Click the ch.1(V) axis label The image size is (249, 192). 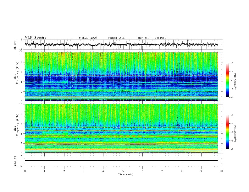point(15,45)
